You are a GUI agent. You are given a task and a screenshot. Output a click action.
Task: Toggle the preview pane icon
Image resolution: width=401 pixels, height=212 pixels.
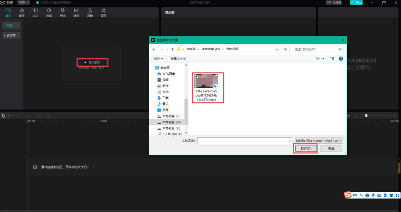click(x=332, y=58)
